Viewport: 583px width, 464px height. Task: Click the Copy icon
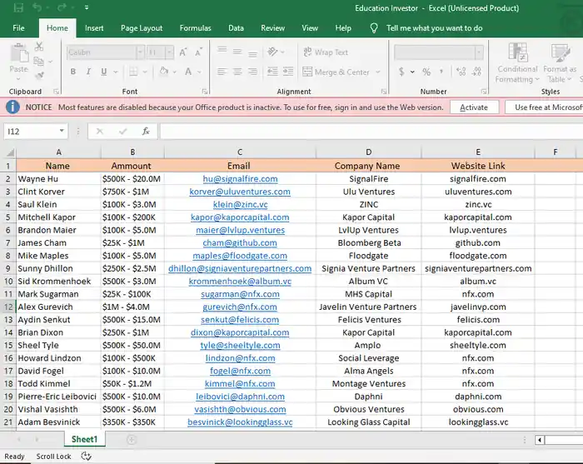coord(38,61)
